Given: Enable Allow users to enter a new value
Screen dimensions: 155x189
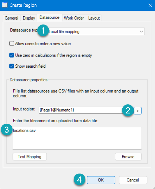Looking at the screenshot, I should [12, 43].
